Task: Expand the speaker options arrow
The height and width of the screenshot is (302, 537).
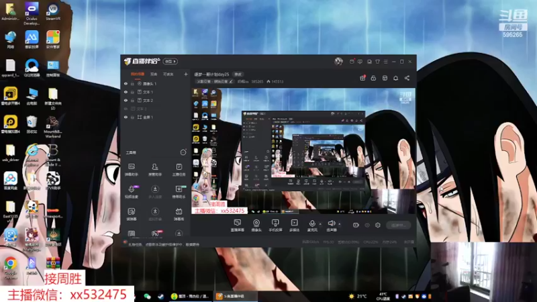Action: click(340, 224)
